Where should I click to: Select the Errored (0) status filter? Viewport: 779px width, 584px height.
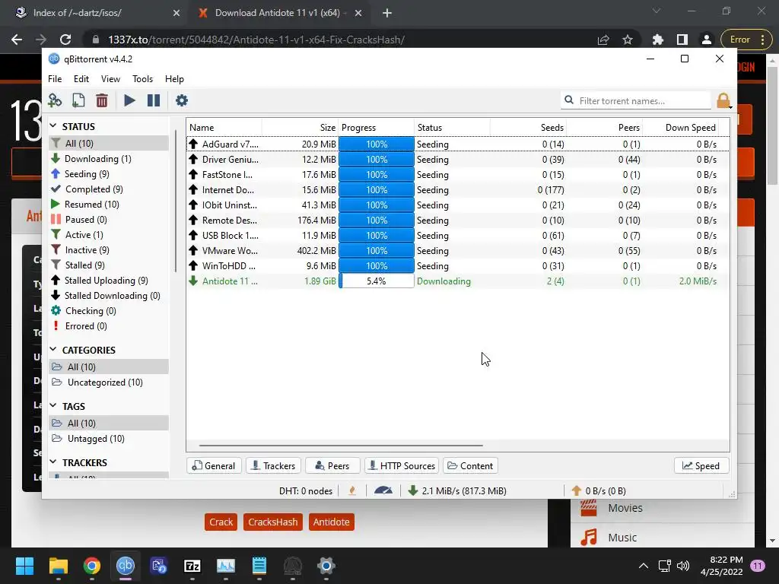click(x=109, y=326)
